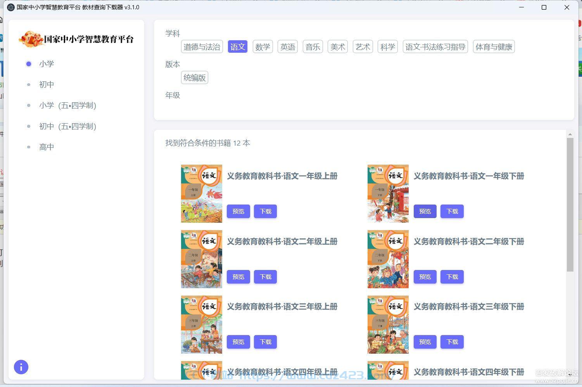The image size is (582, 387).
Task: Open cover thumbnail of 语文二年级上册
Action: [202, 259]
